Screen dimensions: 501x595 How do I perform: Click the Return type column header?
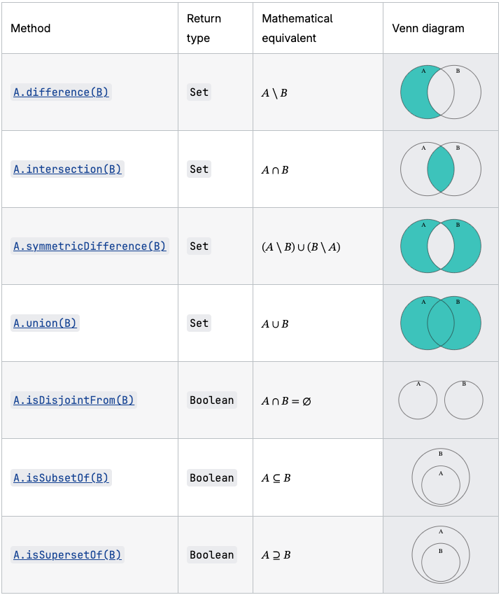(204, 29)
